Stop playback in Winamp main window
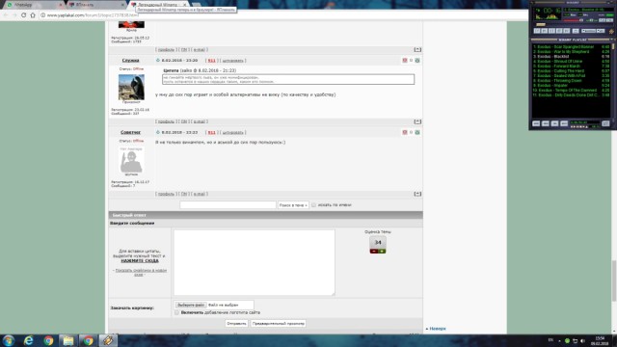Screen dimensions: 617x347 coord(559,31)
